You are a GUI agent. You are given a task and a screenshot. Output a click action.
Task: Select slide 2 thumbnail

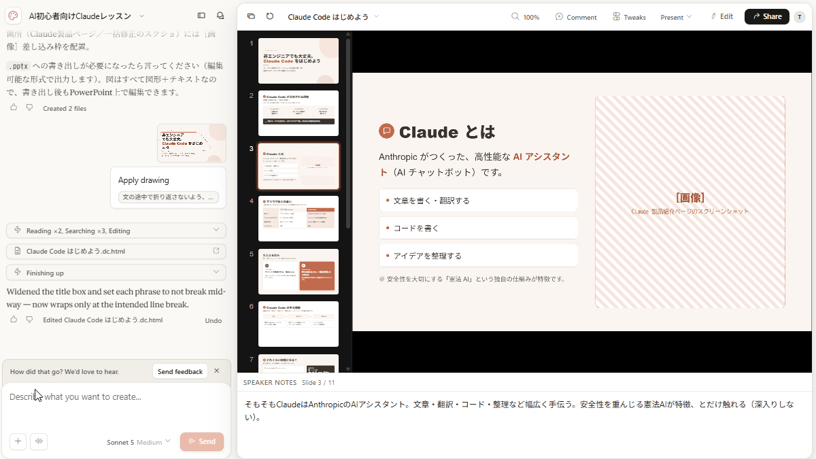(x=299, y=113)
